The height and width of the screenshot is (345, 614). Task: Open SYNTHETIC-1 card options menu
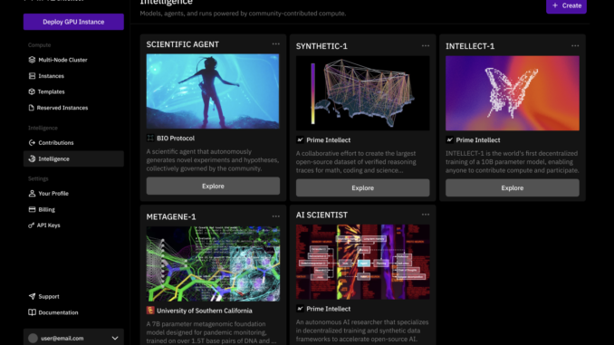426,46
